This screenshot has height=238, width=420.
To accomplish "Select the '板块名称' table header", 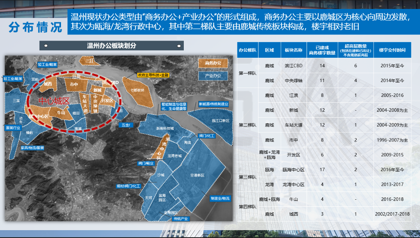I will click(294, 50).
